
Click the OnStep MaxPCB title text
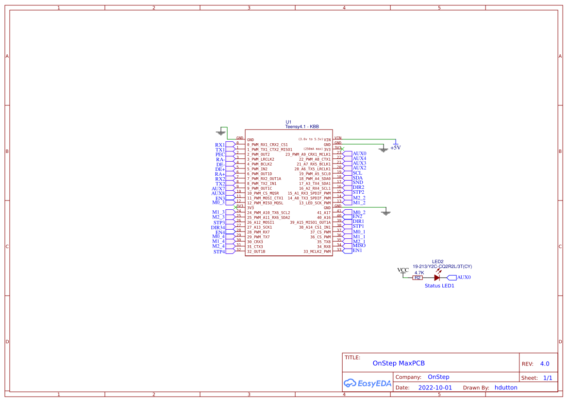[399, 363]
